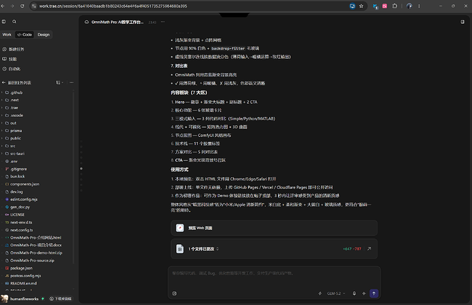Switch to the Work mode tab
472x305 pixels.
click(x=7, y=35)
